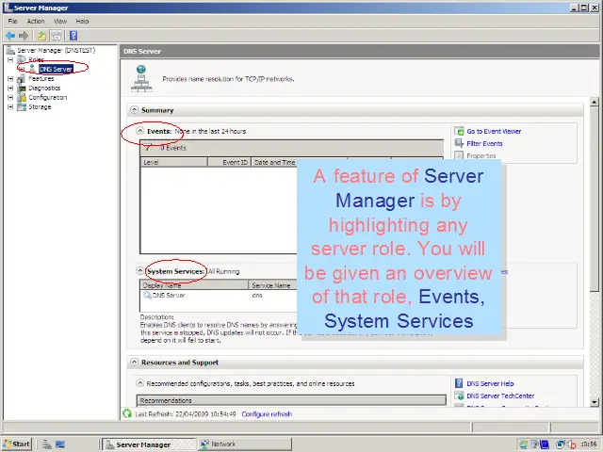
Task: Expand the Configuration tree node
Action: coord(10,97)
